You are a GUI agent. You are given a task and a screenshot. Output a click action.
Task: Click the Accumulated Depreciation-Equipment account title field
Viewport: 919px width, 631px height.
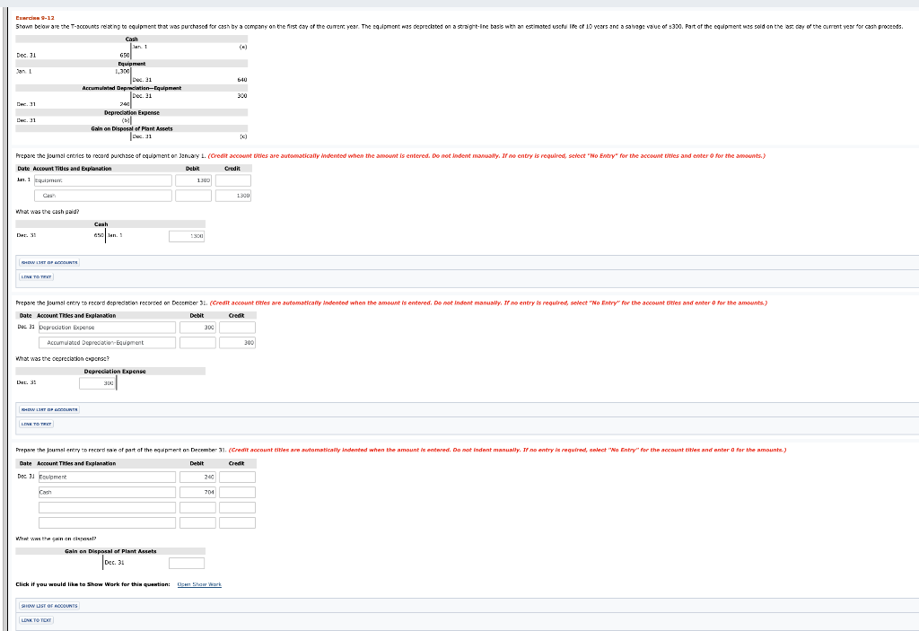pyautogui.click(x=108, y=343)
